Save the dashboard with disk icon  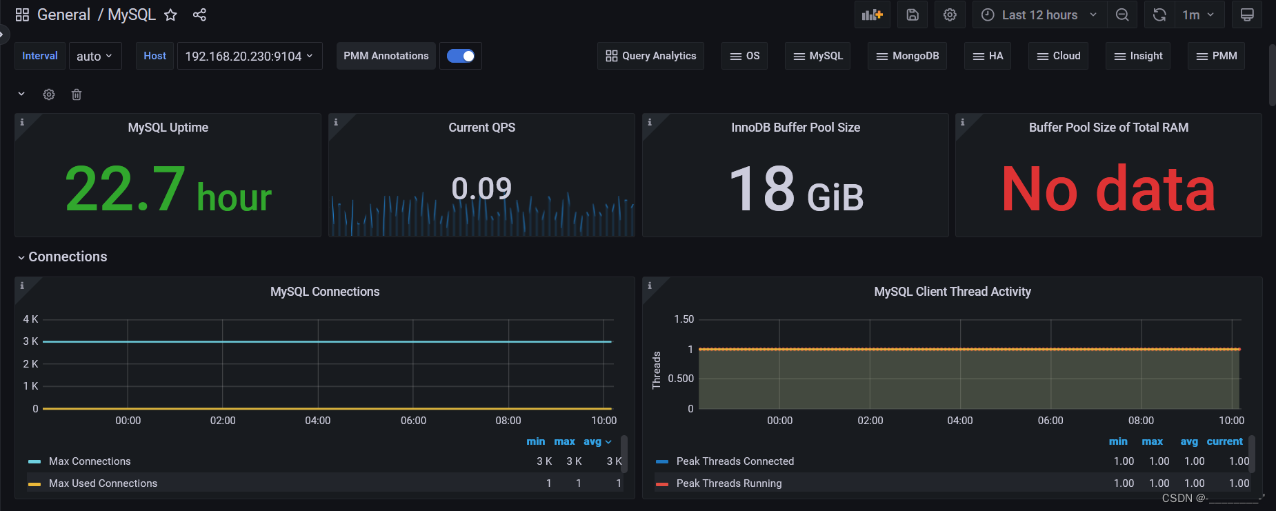point(913,14)
